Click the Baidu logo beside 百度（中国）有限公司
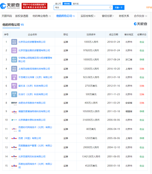The image size is (152, 174). pos(14,138)
